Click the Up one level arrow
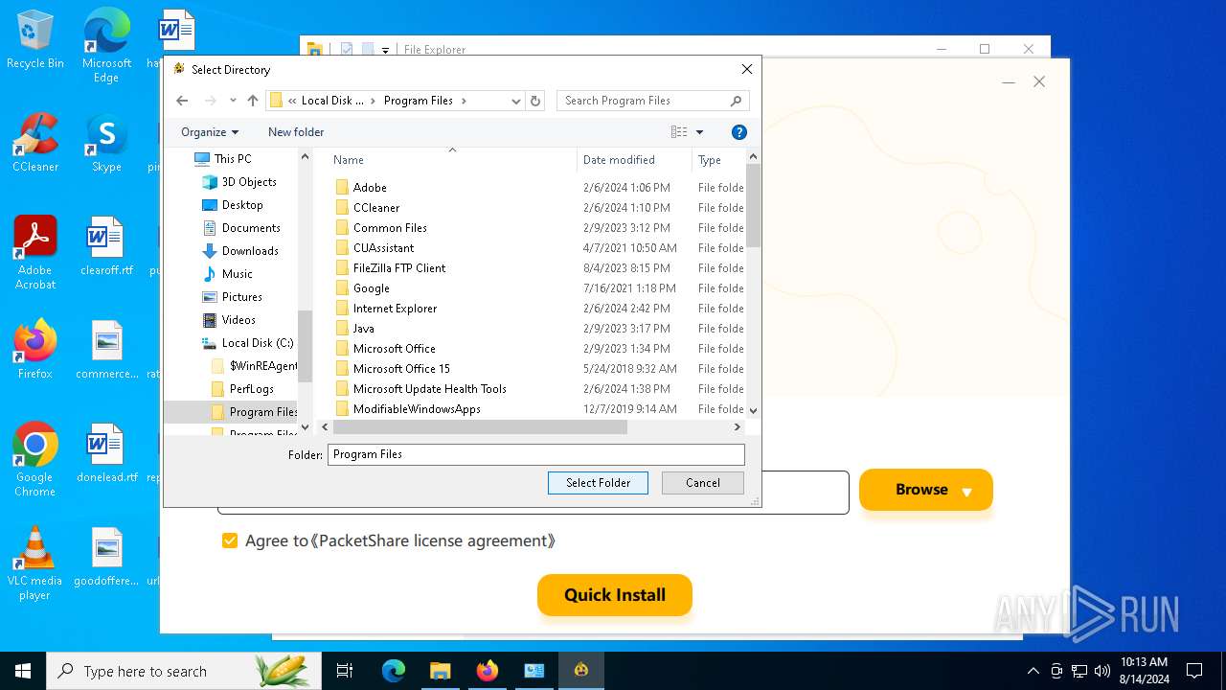This screenshot has width=1226, height=690. [x=253, y=101]
